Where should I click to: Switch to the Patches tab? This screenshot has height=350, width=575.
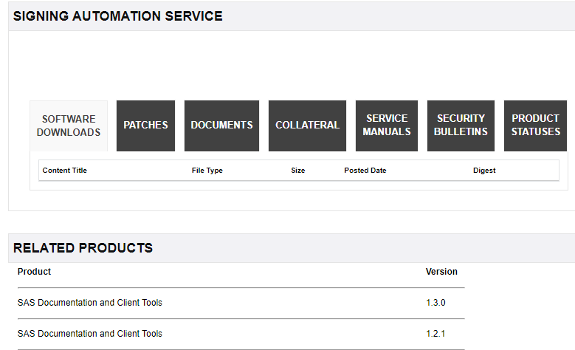click(145, 126)
